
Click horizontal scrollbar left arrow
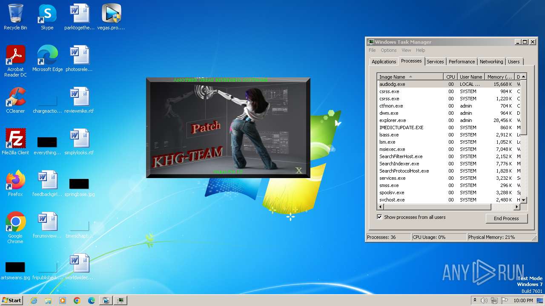(x=381, y=207)
